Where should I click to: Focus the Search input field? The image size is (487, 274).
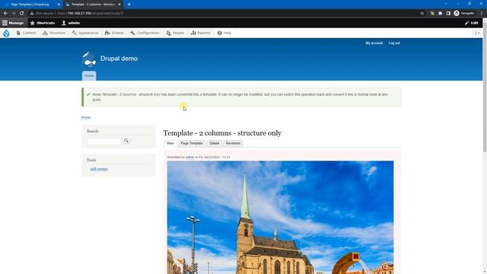tap(104, 141)
